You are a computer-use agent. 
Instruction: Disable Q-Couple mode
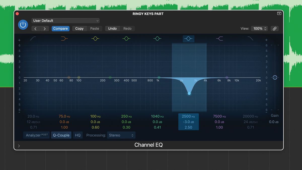tap(61, 135)
